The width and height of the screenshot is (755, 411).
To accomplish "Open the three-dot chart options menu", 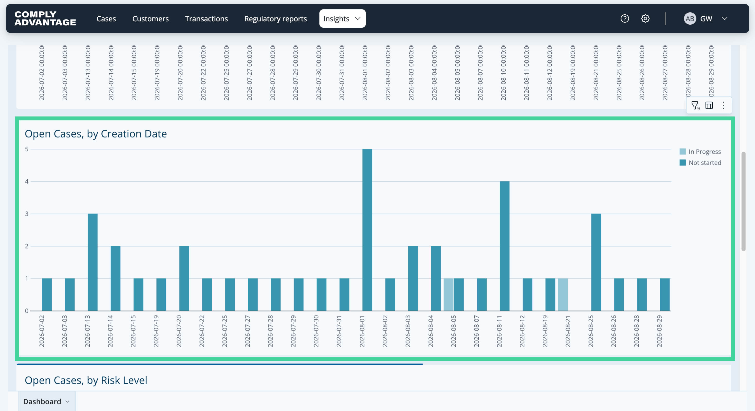I will click(x=723, y=105).
